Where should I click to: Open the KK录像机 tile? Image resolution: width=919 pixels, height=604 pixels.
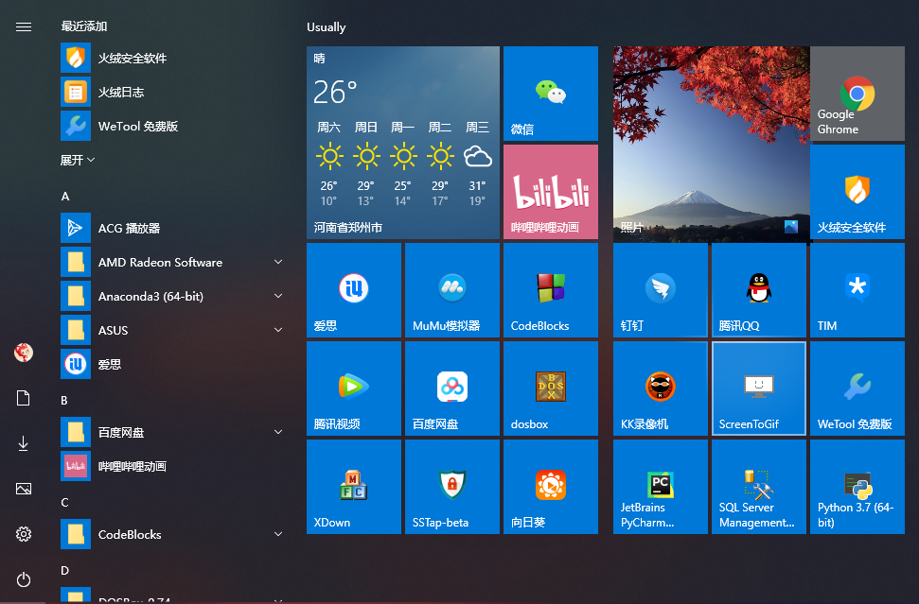point(660,388)
